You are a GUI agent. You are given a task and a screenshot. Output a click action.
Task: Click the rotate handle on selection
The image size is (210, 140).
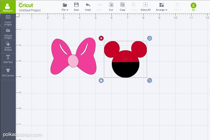pos(149,38)
